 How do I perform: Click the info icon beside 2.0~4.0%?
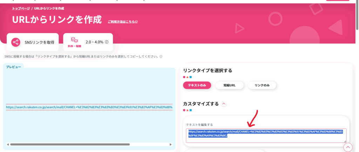coord(107,42)
